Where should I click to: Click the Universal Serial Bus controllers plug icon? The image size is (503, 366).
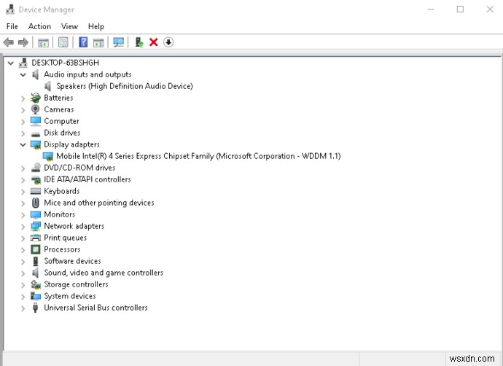(36, 308)
